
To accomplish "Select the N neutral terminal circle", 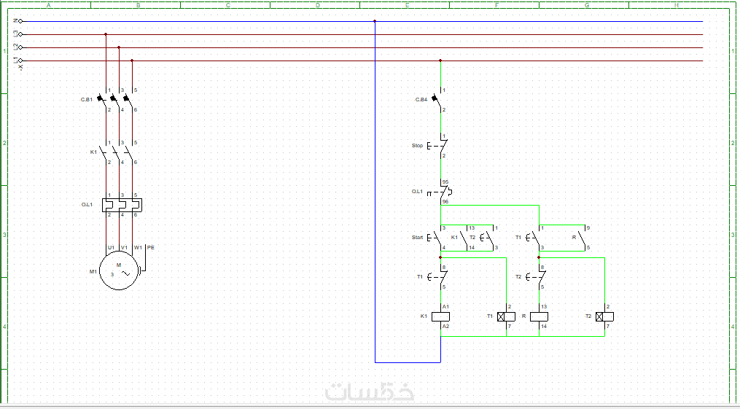I will pos(20,21).
